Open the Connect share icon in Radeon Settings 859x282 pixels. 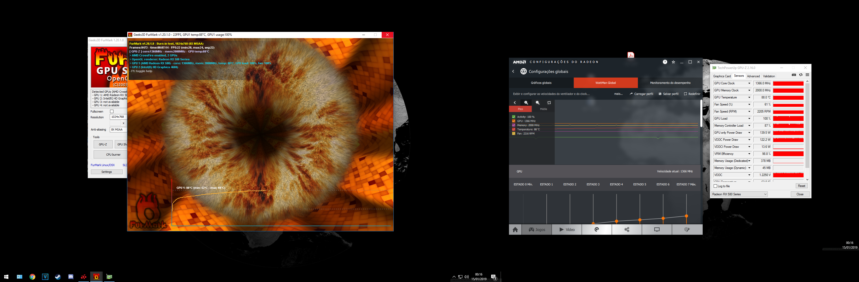(627, 230)
